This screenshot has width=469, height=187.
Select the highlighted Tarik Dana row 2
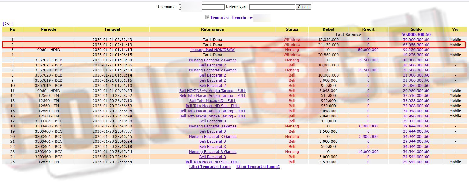212,45
